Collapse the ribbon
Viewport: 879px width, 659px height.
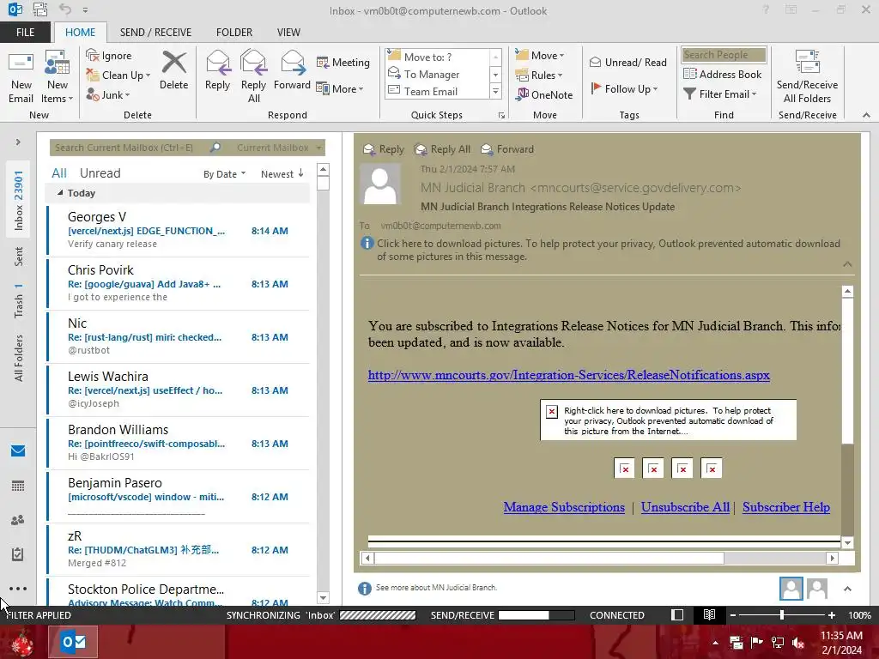(866, 115)
